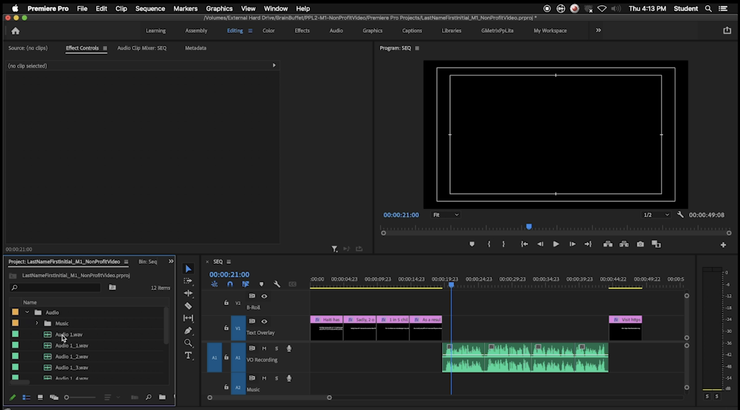This screenshot has width=740, height=410.
Task: Open the Sequence menu
Action: pyautogui.click(x=150, y=8)
